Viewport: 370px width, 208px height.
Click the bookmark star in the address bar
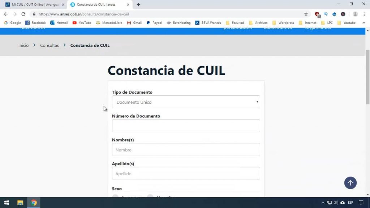click(306, 14)
